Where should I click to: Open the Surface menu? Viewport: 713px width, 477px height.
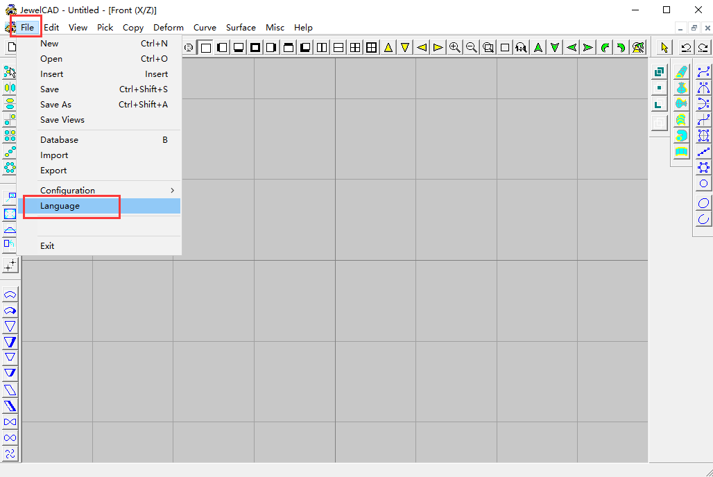[x=241, y=27]
